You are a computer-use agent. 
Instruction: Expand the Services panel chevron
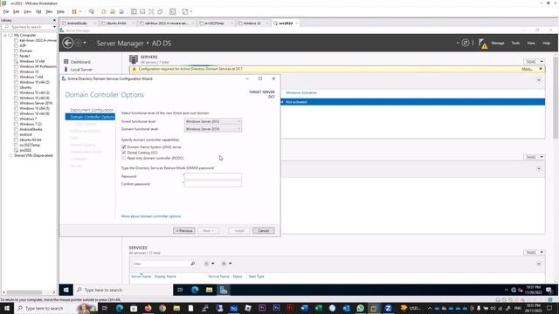[x=539, y=263]
